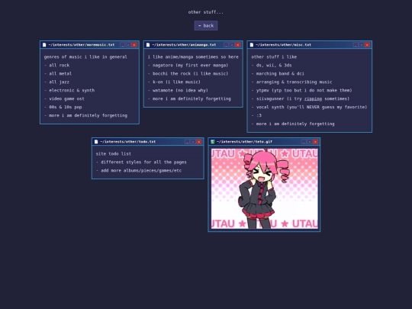
Task: Select 'add more albums/pieces/games/etc' line
Action: [139, 171]
